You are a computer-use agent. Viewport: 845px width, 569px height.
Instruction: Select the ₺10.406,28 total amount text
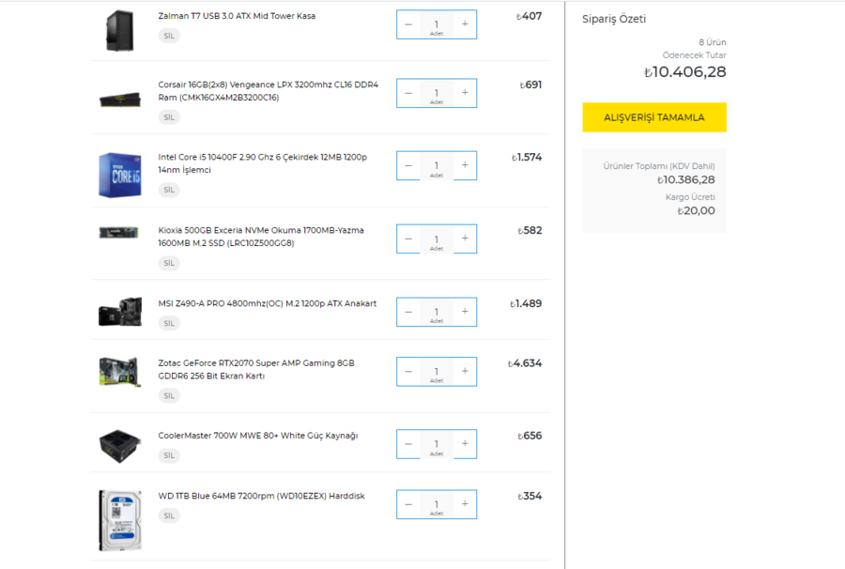(685, 71)
